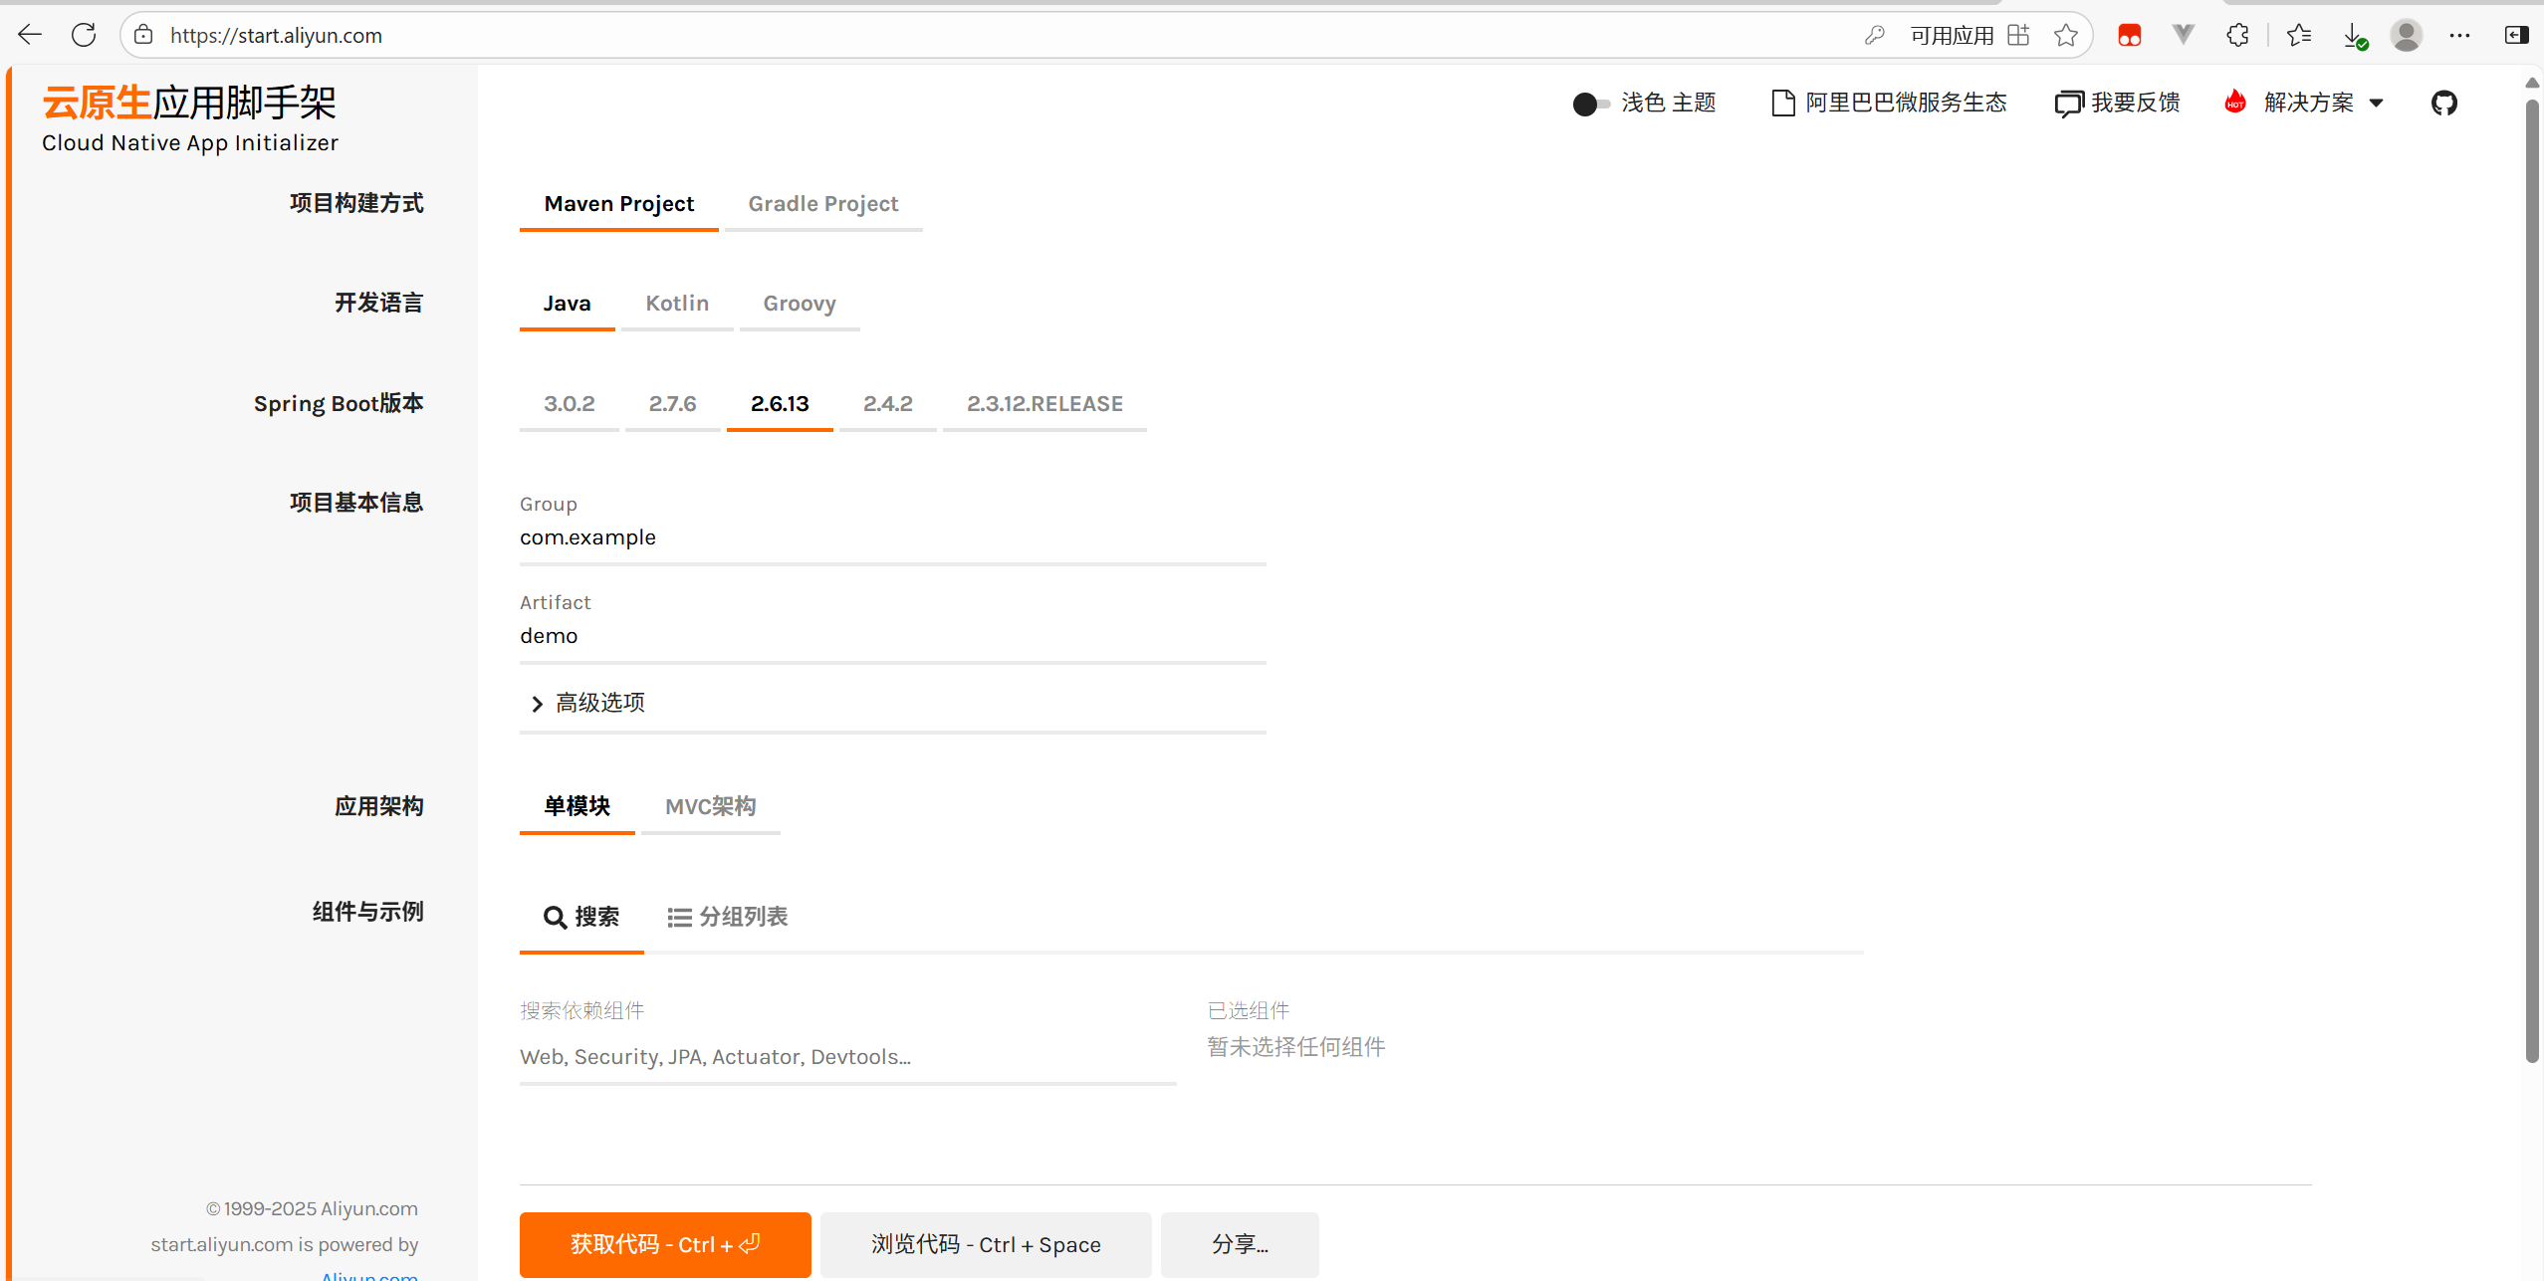Reload the page with the refresh icon

pos(84,35)
